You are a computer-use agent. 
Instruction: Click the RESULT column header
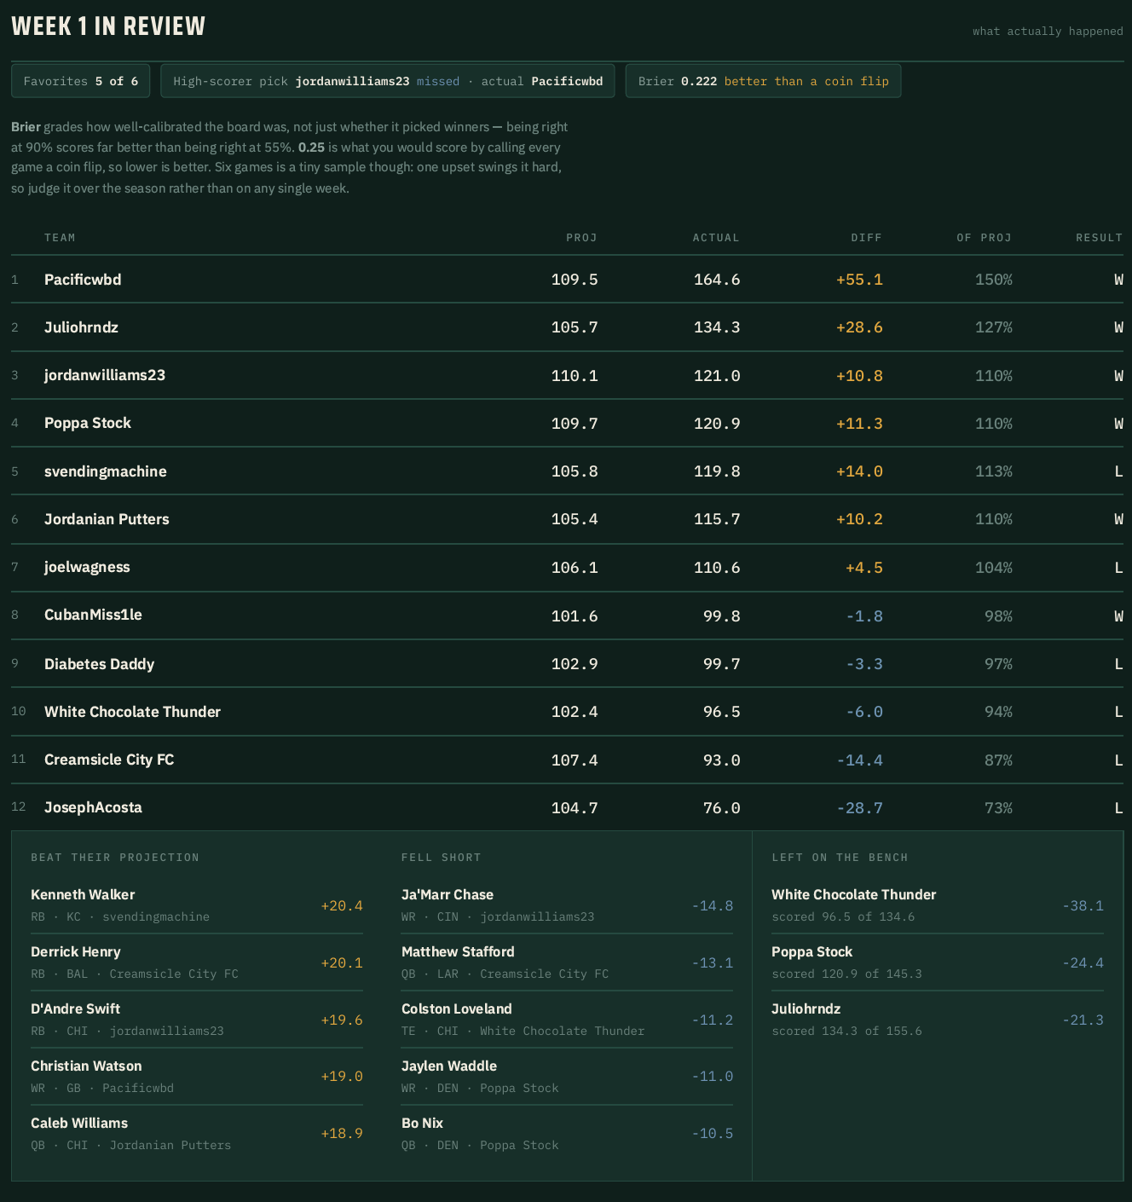[x=1099, y=238]
